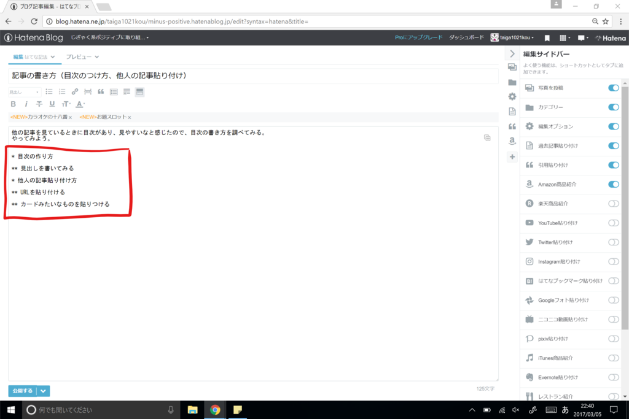The image size is (629, 419).
Task: Disable the 写真を投稿 toggle
Action: (x=613, y=88)
